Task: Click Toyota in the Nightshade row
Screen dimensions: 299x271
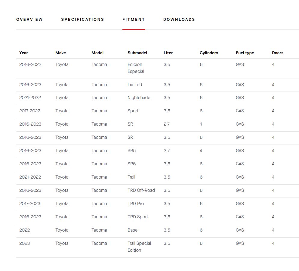Action: 62,98
